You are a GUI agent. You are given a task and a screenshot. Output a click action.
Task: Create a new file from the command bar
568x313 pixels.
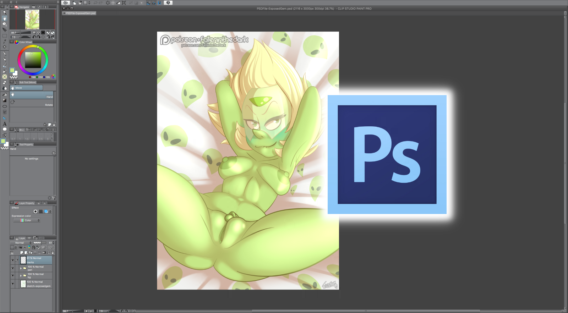(x=75, y=3)
